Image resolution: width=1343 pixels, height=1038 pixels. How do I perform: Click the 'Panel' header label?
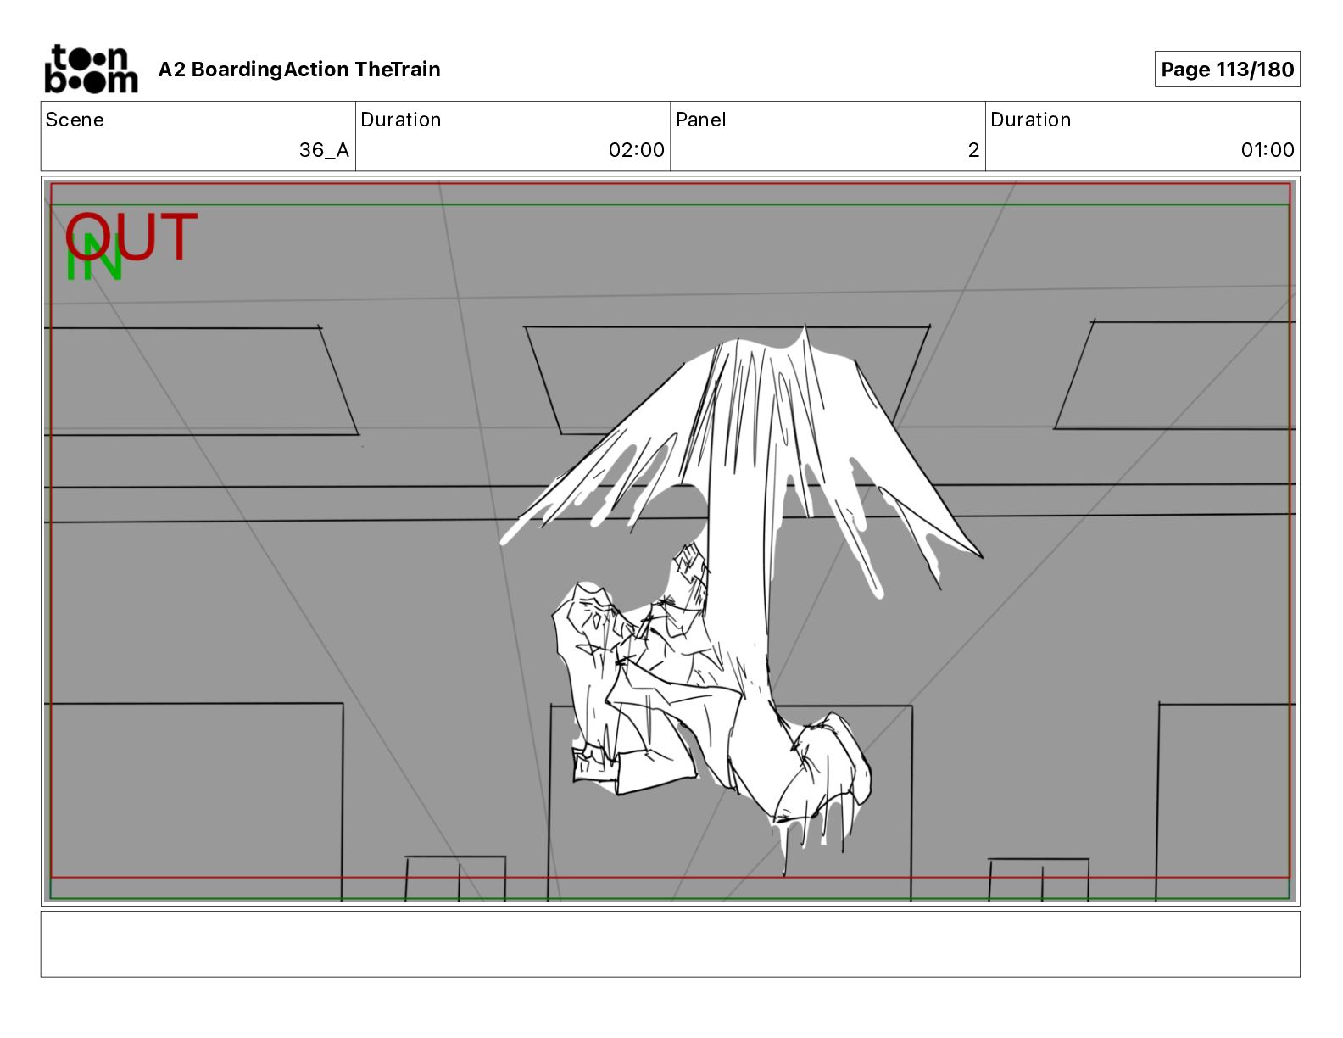click(x=701, y=120)
